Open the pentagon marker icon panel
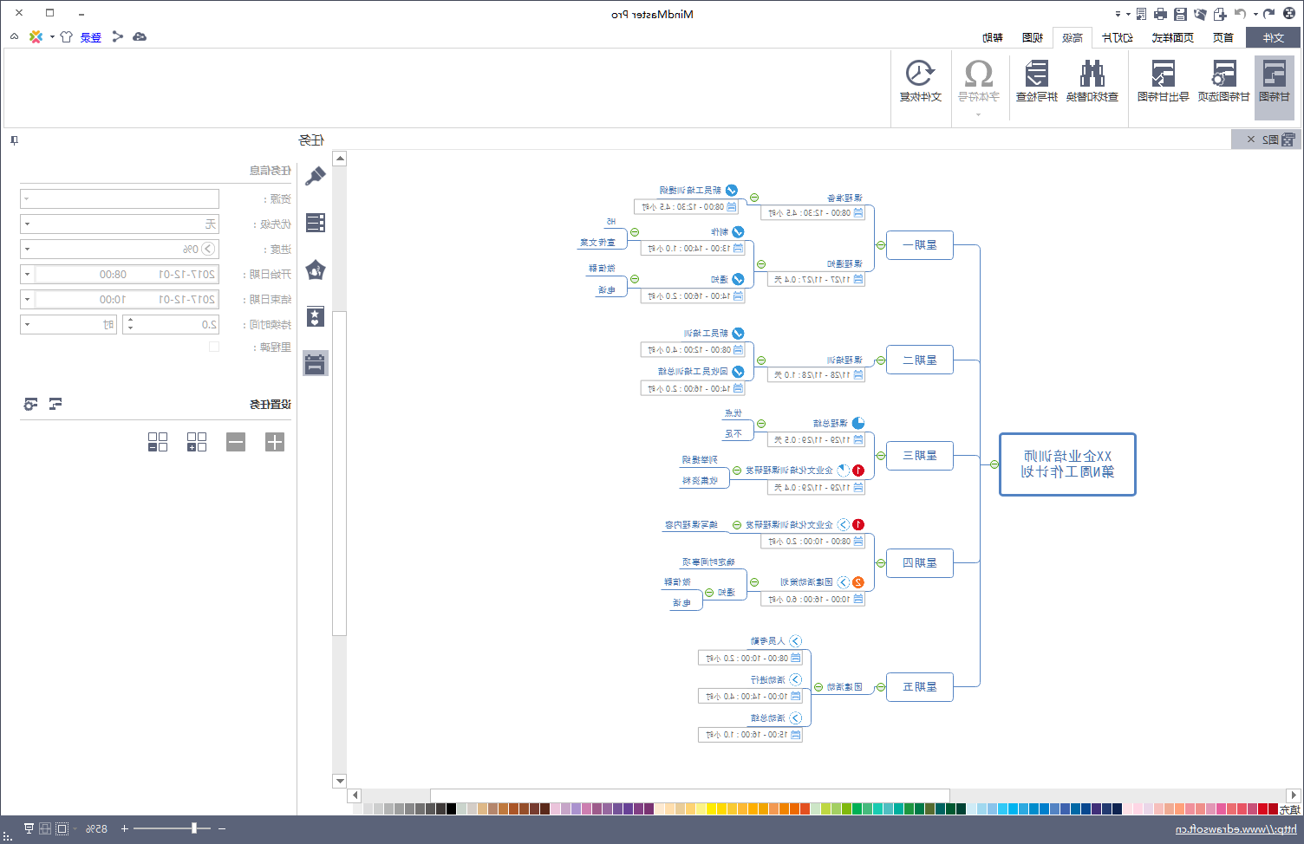1304x844 pixels. click(316, 269)
